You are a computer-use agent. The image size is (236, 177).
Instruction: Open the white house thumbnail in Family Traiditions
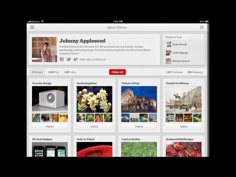pyautogui.click(x=170, y=118)
